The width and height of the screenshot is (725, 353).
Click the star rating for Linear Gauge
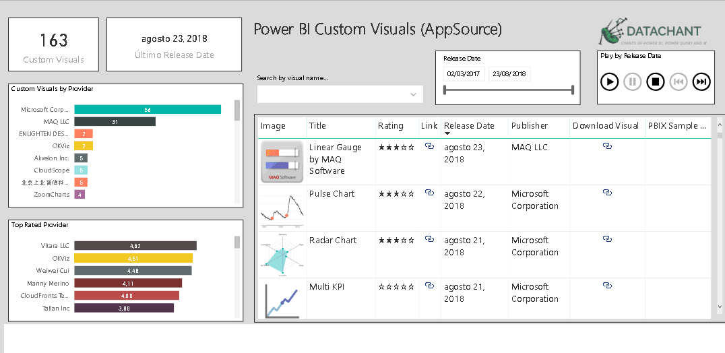[396, 148]
